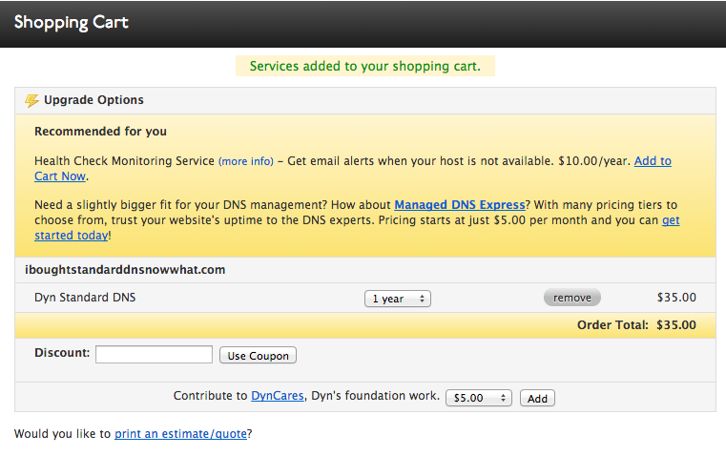Follow the 'get started today' link
The height and width of the screenshot is (456, 726).
[x=671, y=220]
